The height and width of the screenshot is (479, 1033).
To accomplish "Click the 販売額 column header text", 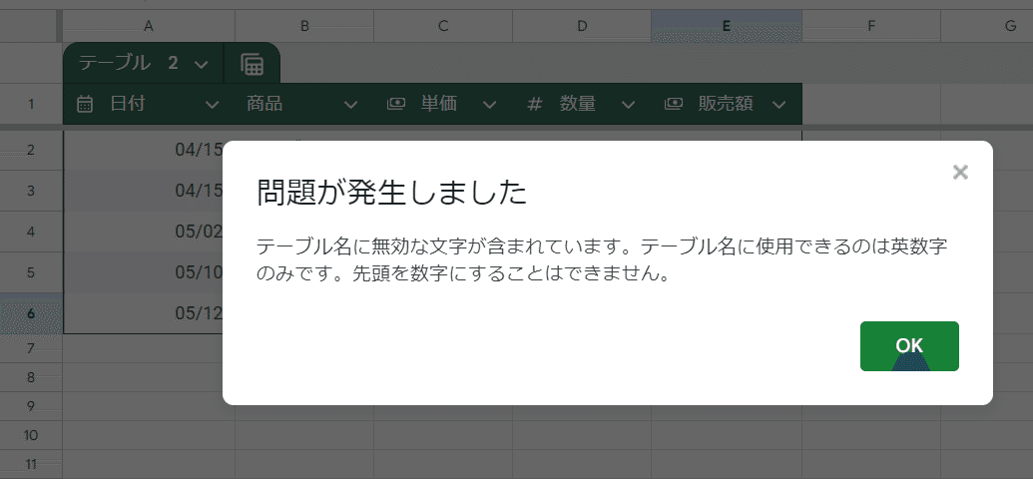I will [x=726, y=104].
